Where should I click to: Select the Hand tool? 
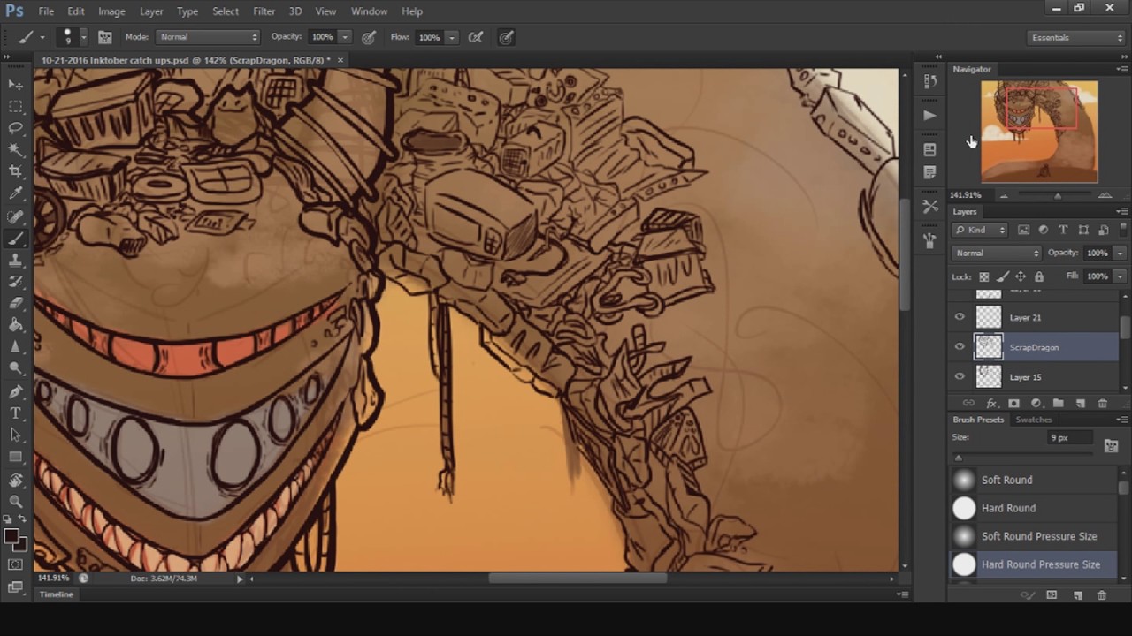coord(16,480)
